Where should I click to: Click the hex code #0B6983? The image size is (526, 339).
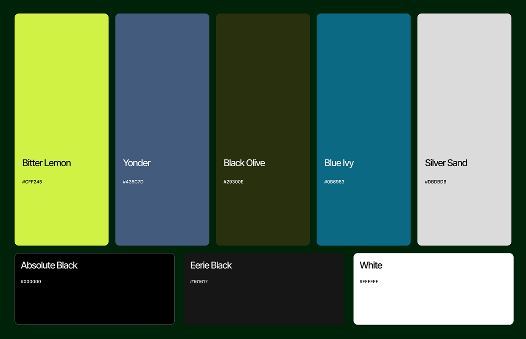coord(334,182)
